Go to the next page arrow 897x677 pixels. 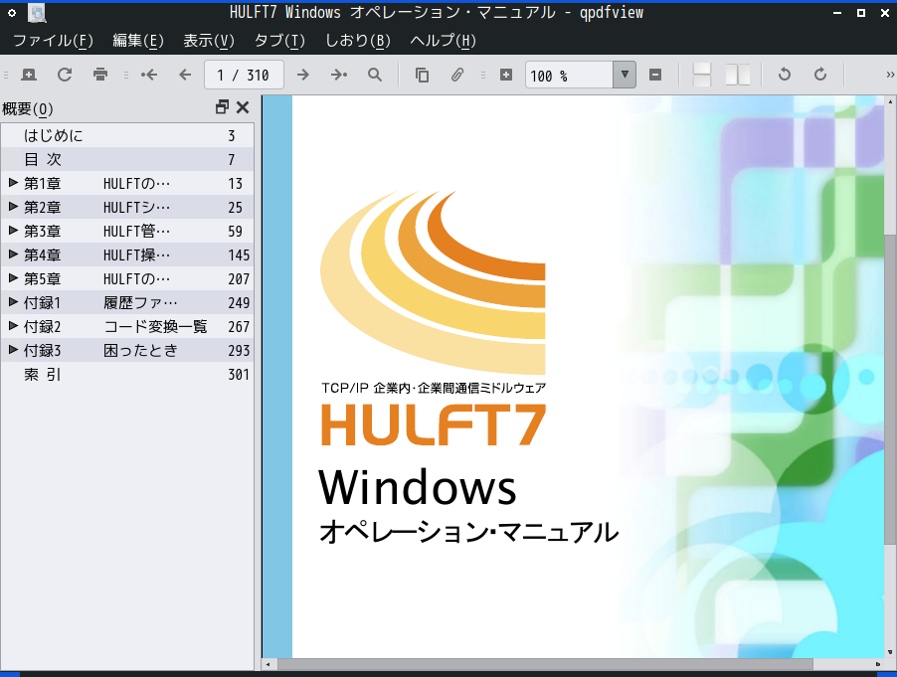click(x=303, y=75)
